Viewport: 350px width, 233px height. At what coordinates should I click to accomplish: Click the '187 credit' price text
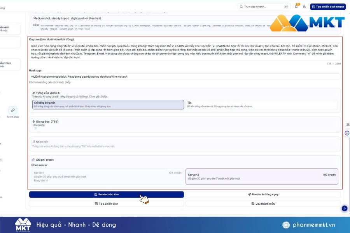point(329,175)
